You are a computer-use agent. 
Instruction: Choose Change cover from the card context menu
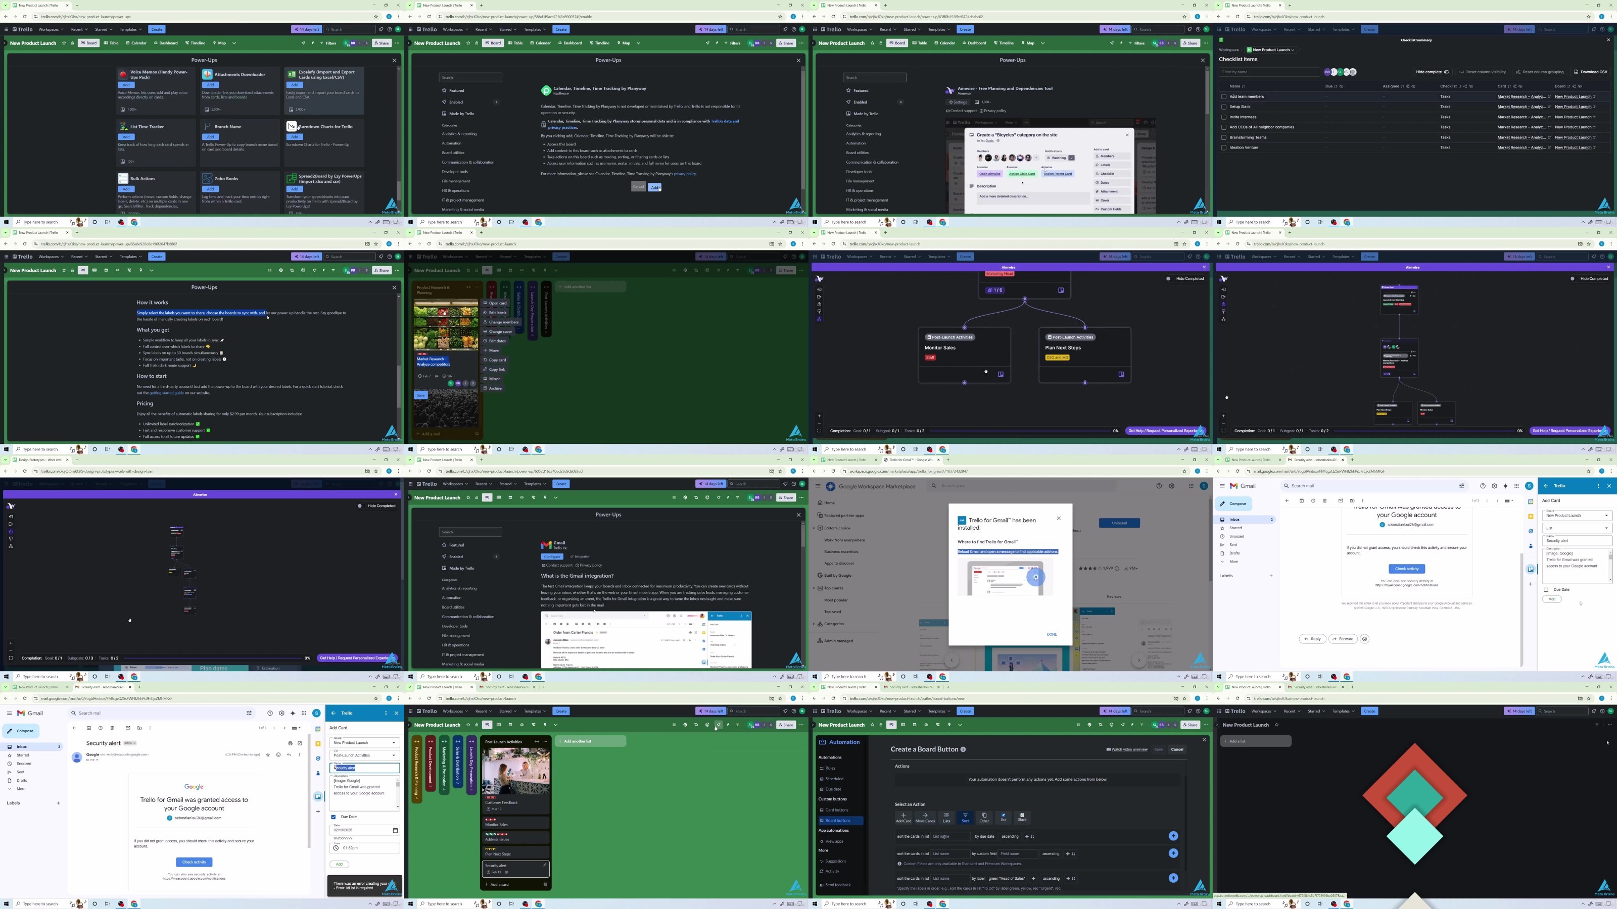click(x=498, y=332)
